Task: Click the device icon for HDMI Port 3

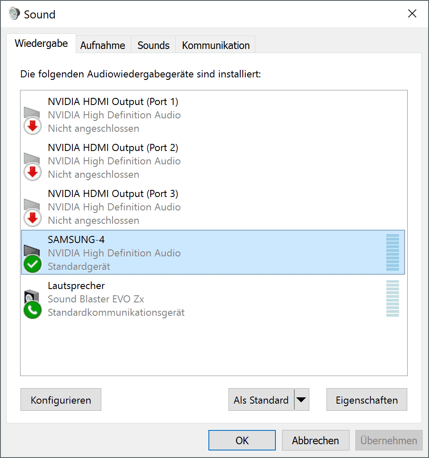Action: point(32,213)
